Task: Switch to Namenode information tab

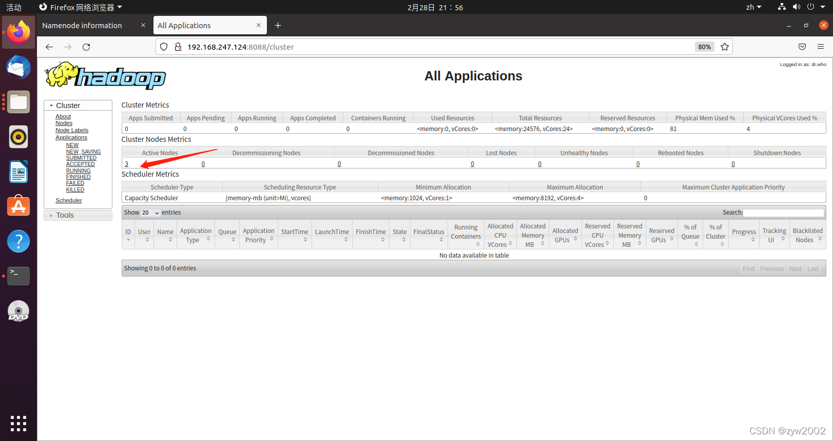Action: click(82, 25)
